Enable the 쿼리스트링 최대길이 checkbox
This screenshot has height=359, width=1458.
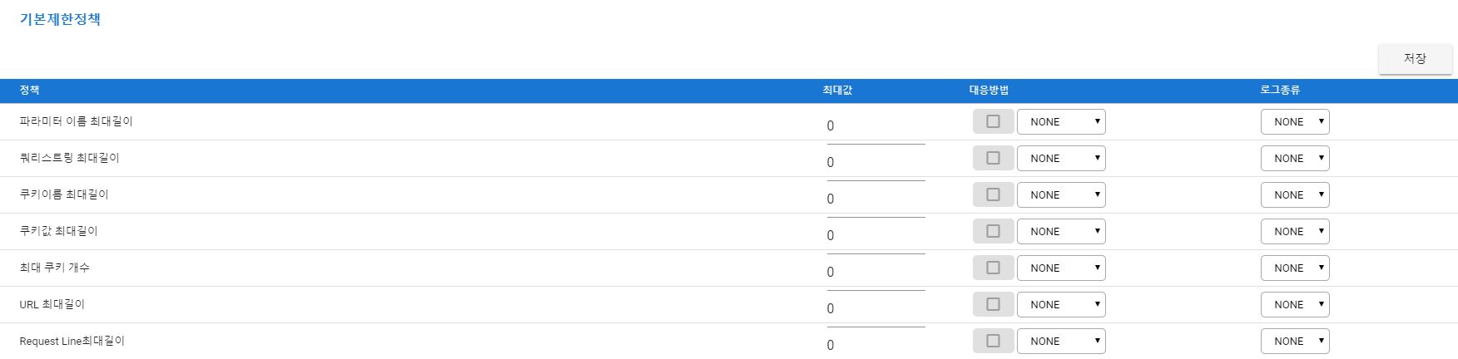click(993, 158)
